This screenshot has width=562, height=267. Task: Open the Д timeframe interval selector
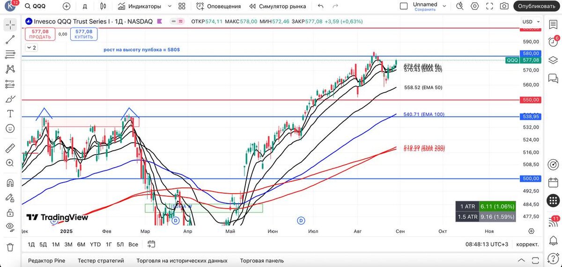pos(85,7)
